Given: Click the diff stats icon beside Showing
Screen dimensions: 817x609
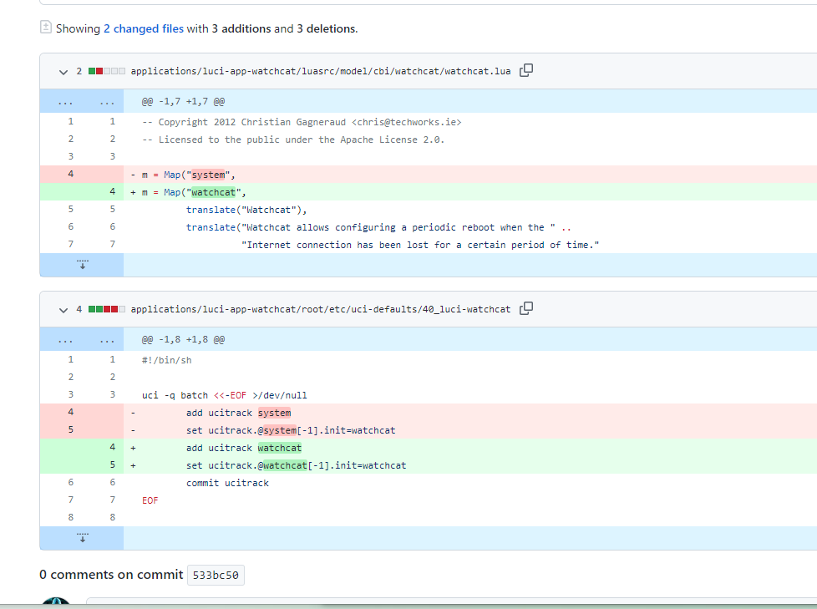Looking at the screenshot, I should tap(45, 27).
